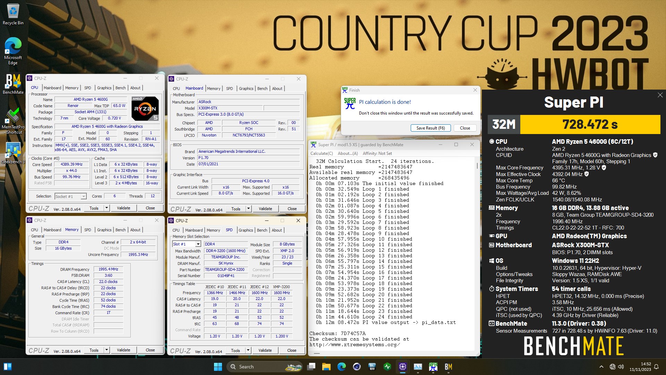666x375 pixels.
Task: Click the Ryzen 5 logo in CPU-Z
Action: [145, 109]
